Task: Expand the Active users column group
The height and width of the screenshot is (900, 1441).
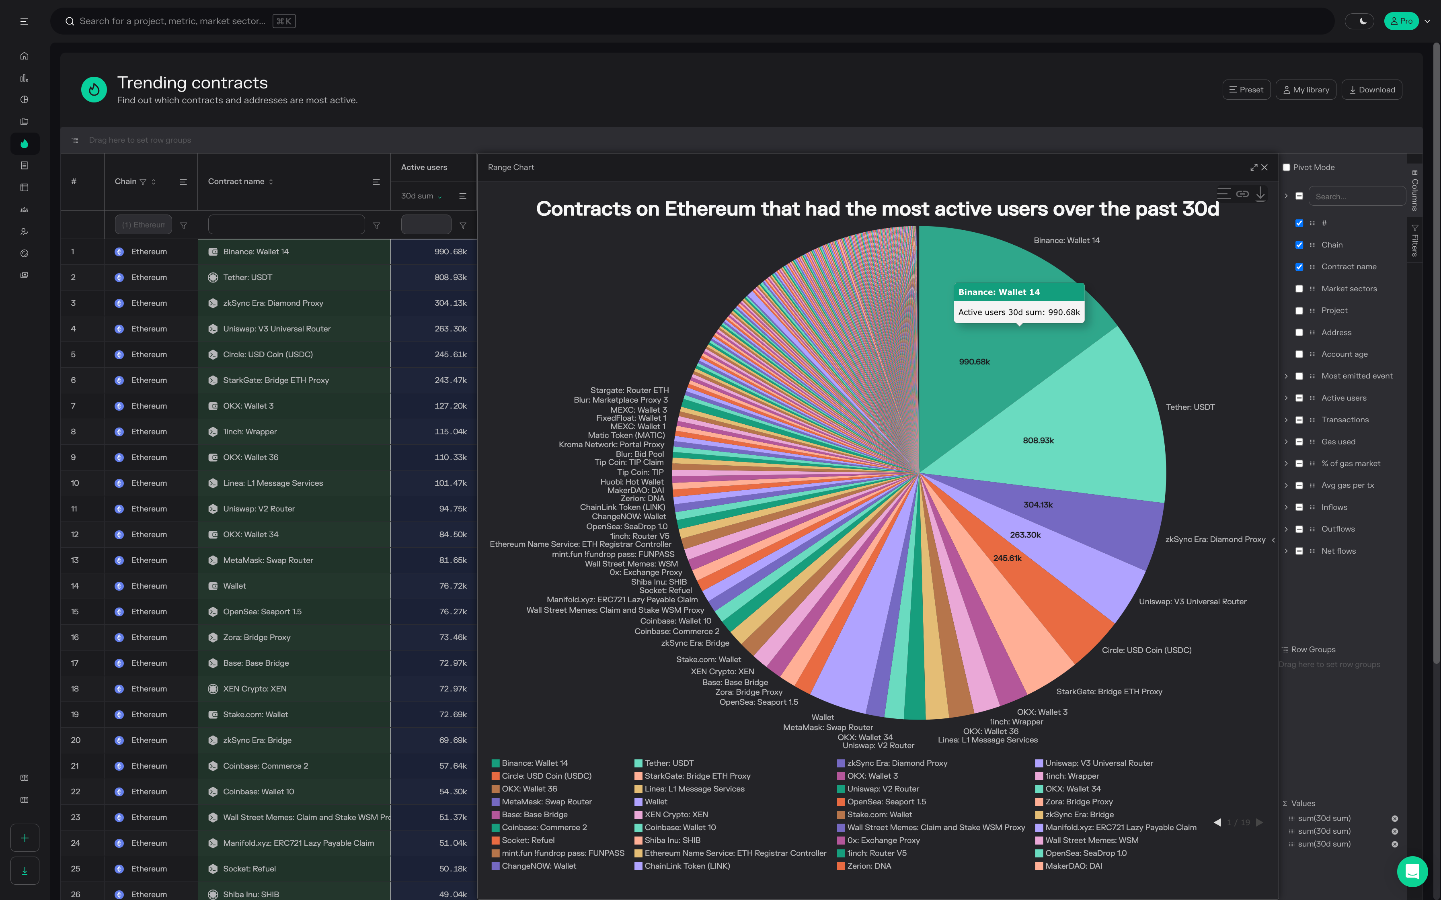Action: click(1286, 398)
